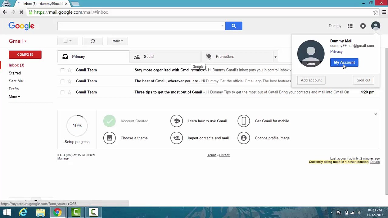Image resolution: width=388 pixels, height=218 pixels.
Task: Click the Add account button
Action: 311,80
